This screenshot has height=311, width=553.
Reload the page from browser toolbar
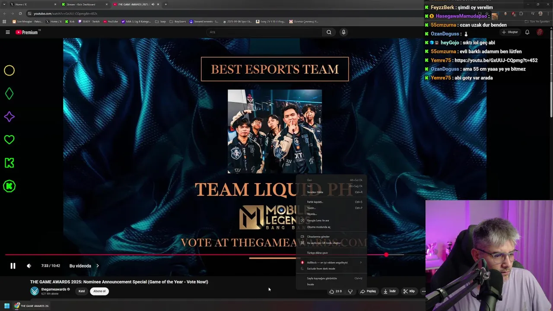(x=19, y=13)
